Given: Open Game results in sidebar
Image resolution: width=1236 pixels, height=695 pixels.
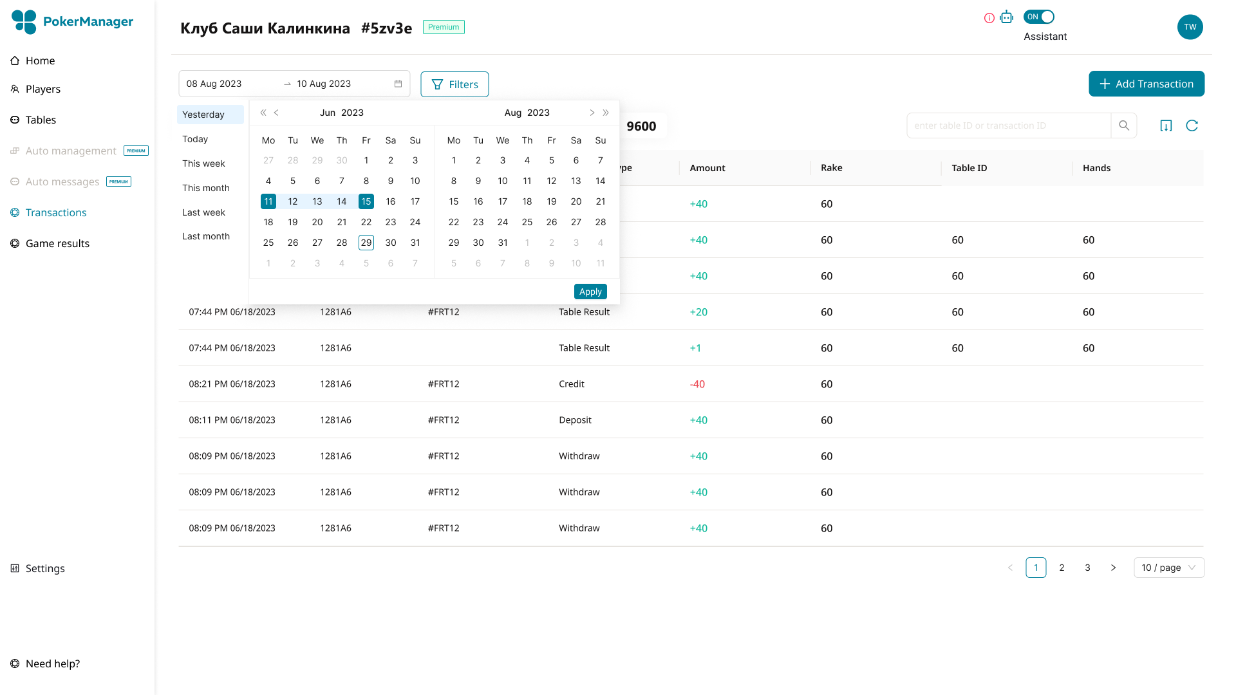Looking at the screenshot, I should click(57, 243).
